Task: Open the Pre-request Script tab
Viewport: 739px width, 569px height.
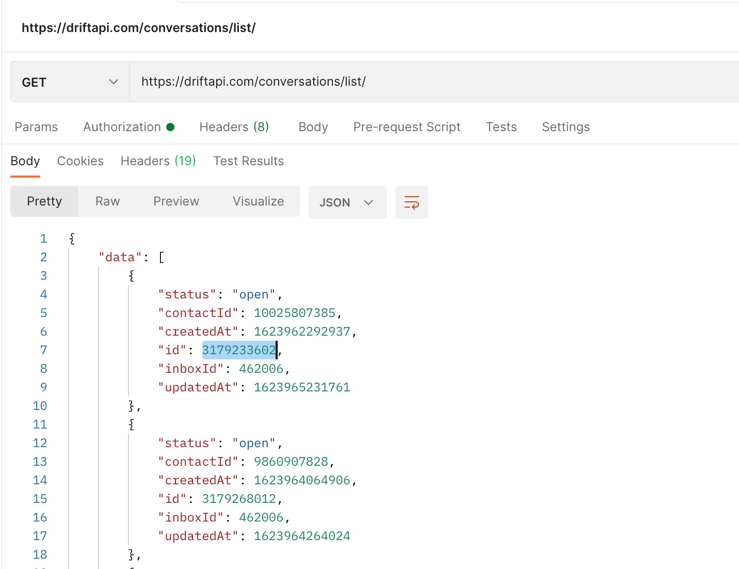Action: [407, 127]
